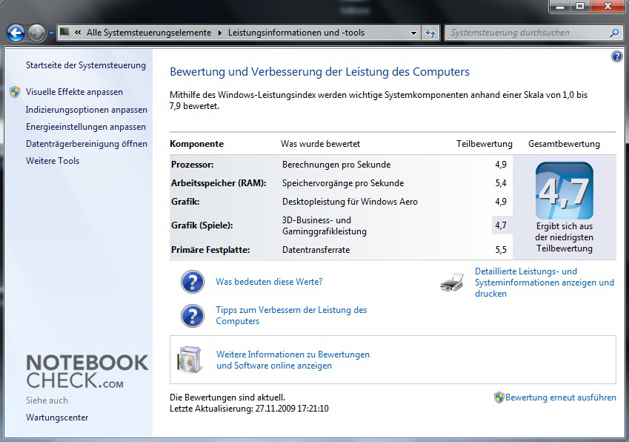
Task: Click the question mark icon beside 'Was bedeuten diese Werte?'
Action: [x=193, y=282]
